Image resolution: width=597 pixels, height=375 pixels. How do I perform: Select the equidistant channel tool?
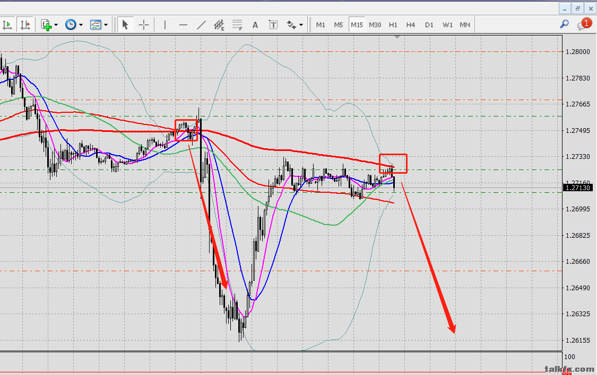click(219, 24)
